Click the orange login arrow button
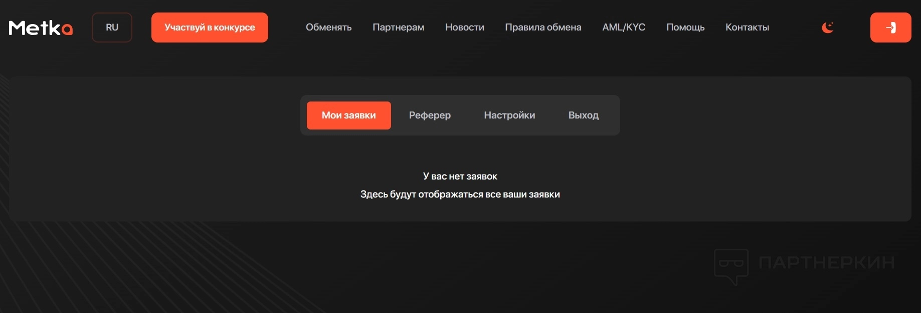Image resolution: width=921 pixels, height=313 pixels. [890, 27]
